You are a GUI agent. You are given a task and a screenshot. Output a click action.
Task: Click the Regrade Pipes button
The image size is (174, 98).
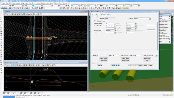(147, 58)
